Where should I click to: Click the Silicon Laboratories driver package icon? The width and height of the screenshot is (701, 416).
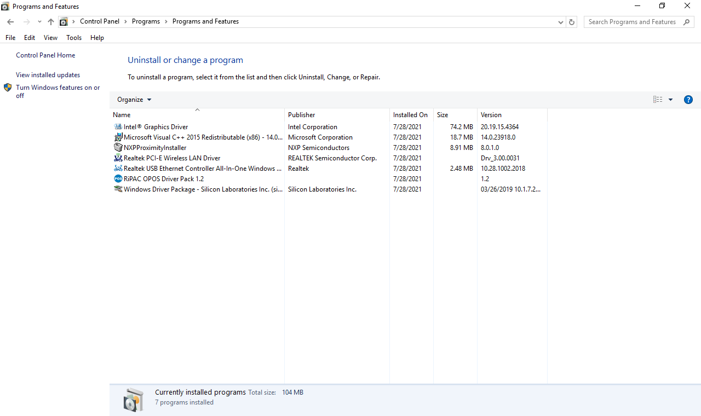[x=118, y=189]
